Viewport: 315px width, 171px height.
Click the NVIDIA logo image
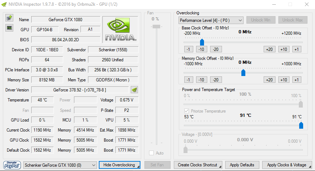(120, 29)
